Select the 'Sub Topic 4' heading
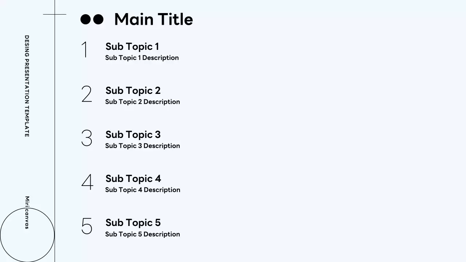The height and width of the screenshot is (262, 466). point(133,179)
